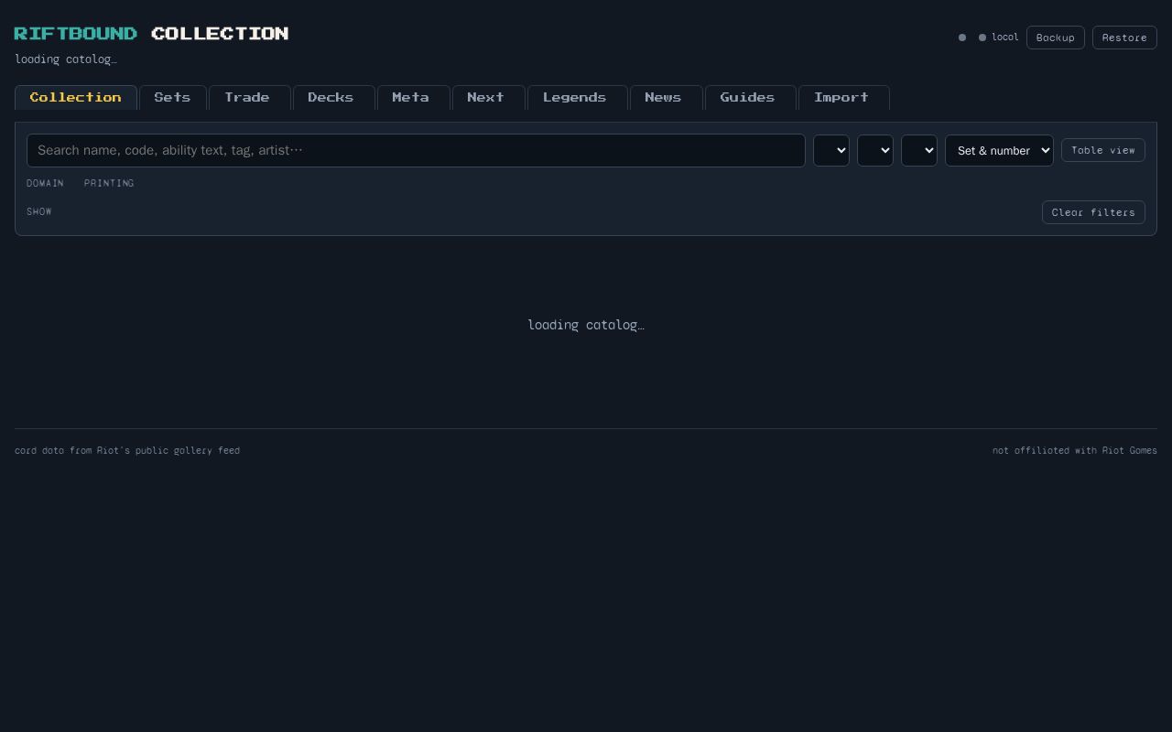Click the DOMAIN filter label
Image resolution: width=1172 pixels, height=732 pixels.
45,183
